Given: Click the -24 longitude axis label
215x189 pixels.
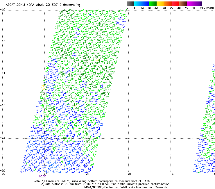Looking at the screenshot, I should (87, 174).
